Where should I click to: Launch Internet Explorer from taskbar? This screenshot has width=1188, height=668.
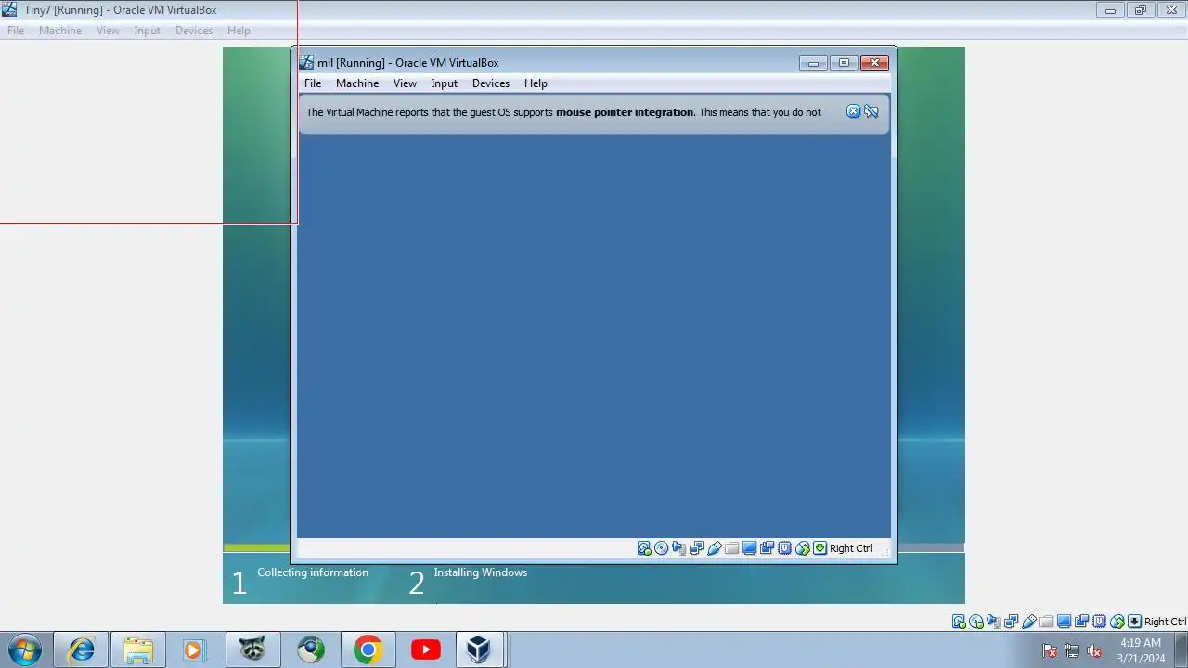[81, 649]
